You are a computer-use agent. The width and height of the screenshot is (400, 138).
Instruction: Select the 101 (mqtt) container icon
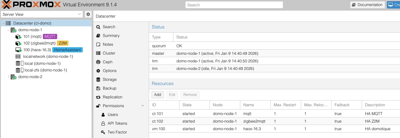coord(18,37)
